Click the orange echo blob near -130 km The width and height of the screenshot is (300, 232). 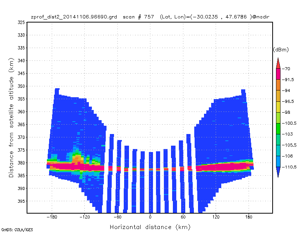[x=78, y=160]
